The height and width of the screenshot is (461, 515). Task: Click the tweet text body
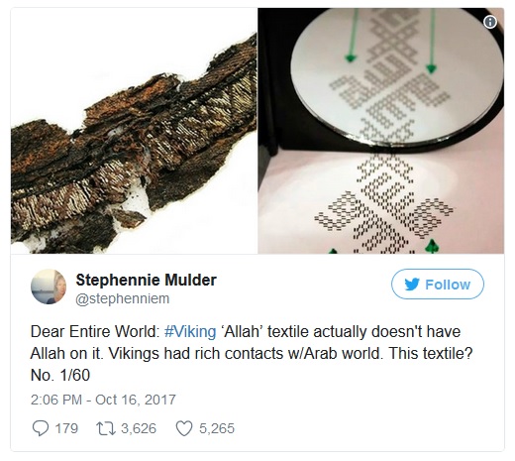click(x=252, y=353)
